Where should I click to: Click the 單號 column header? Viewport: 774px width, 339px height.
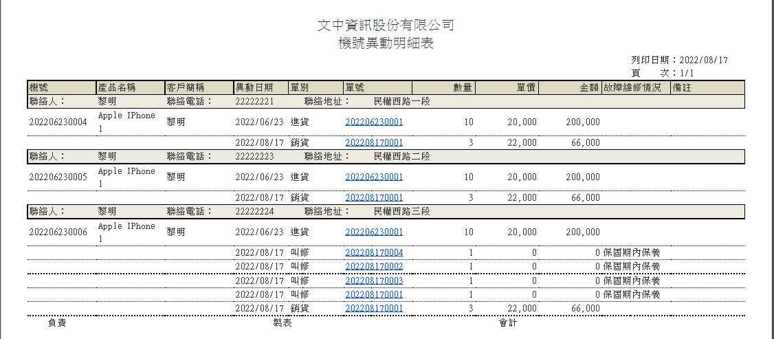click(x=377, y=88)
